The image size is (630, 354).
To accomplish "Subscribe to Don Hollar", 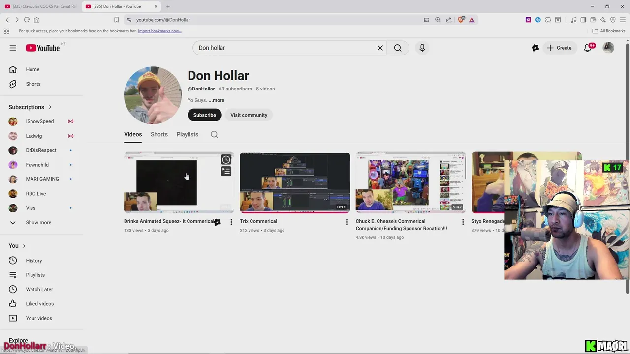I will click(x=204, y=115).
